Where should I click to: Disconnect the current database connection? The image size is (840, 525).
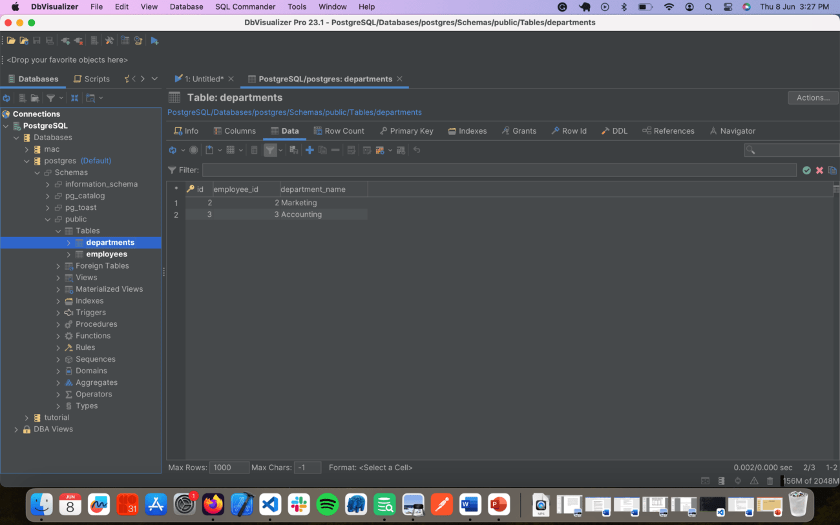[79, 40]
